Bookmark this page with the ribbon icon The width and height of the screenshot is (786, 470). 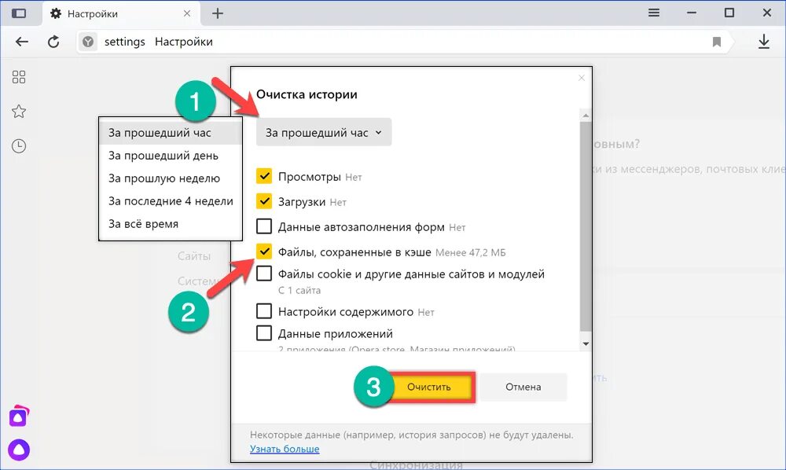click(x=716, y=42)
